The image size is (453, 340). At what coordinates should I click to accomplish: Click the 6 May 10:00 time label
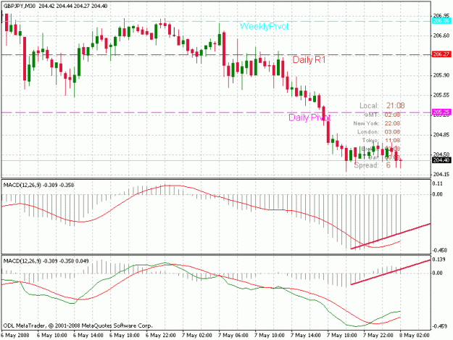pos(52,336)
